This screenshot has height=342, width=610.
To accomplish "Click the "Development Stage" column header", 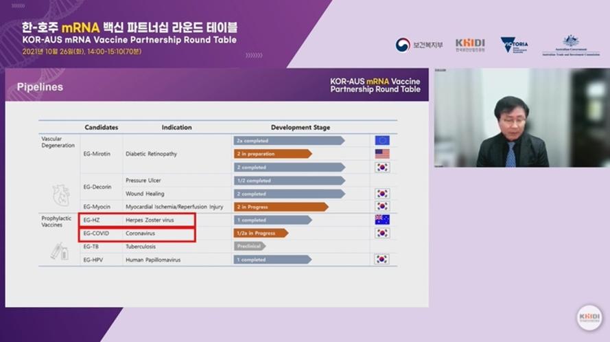I will (300, 127).
